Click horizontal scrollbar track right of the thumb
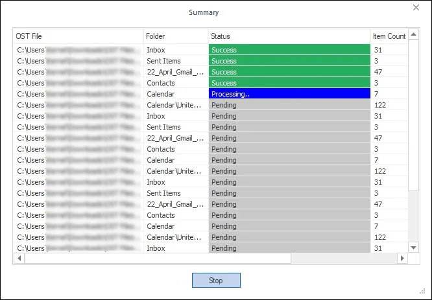 pos(344,258)
